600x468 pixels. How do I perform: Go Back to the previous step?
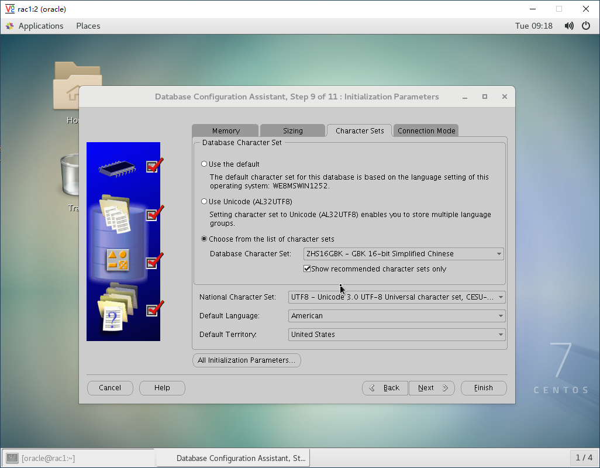(x=385, y=388)
